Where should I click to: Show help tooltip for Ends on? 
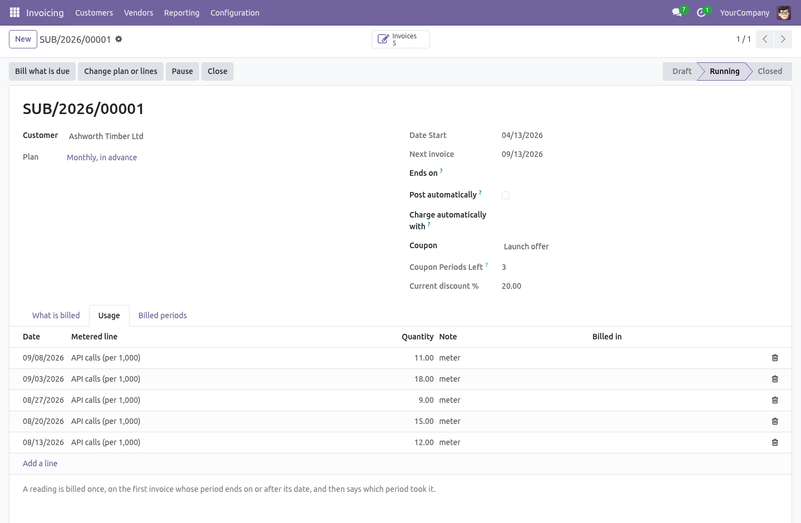click(x=441, y=171)
